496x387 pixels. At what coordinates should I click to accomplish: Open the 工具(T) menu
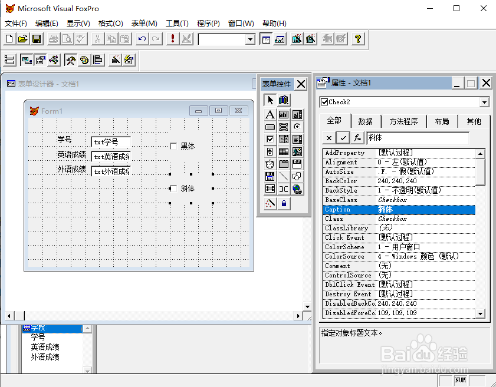pyautogui.click(x=177, y=24)
